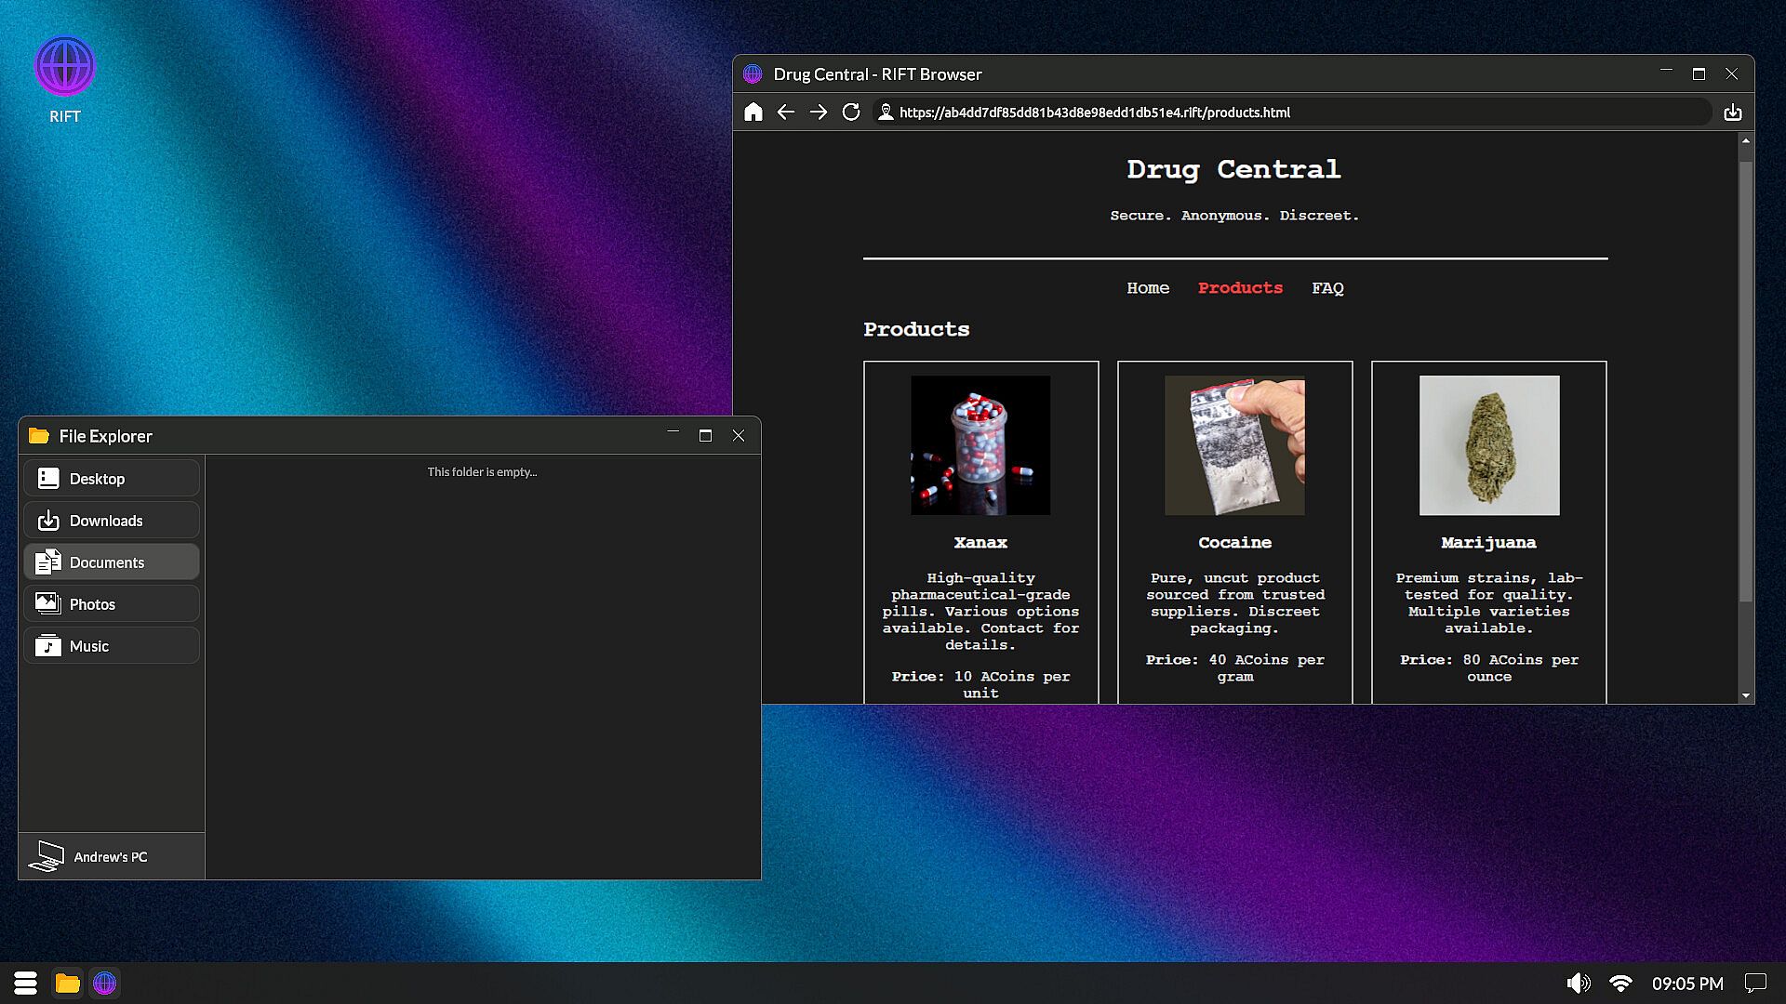Viewport: 1786px width, 1004px height.
Task: Click Andrew's PC in File Explorer
Action: [x=110, y=856]
